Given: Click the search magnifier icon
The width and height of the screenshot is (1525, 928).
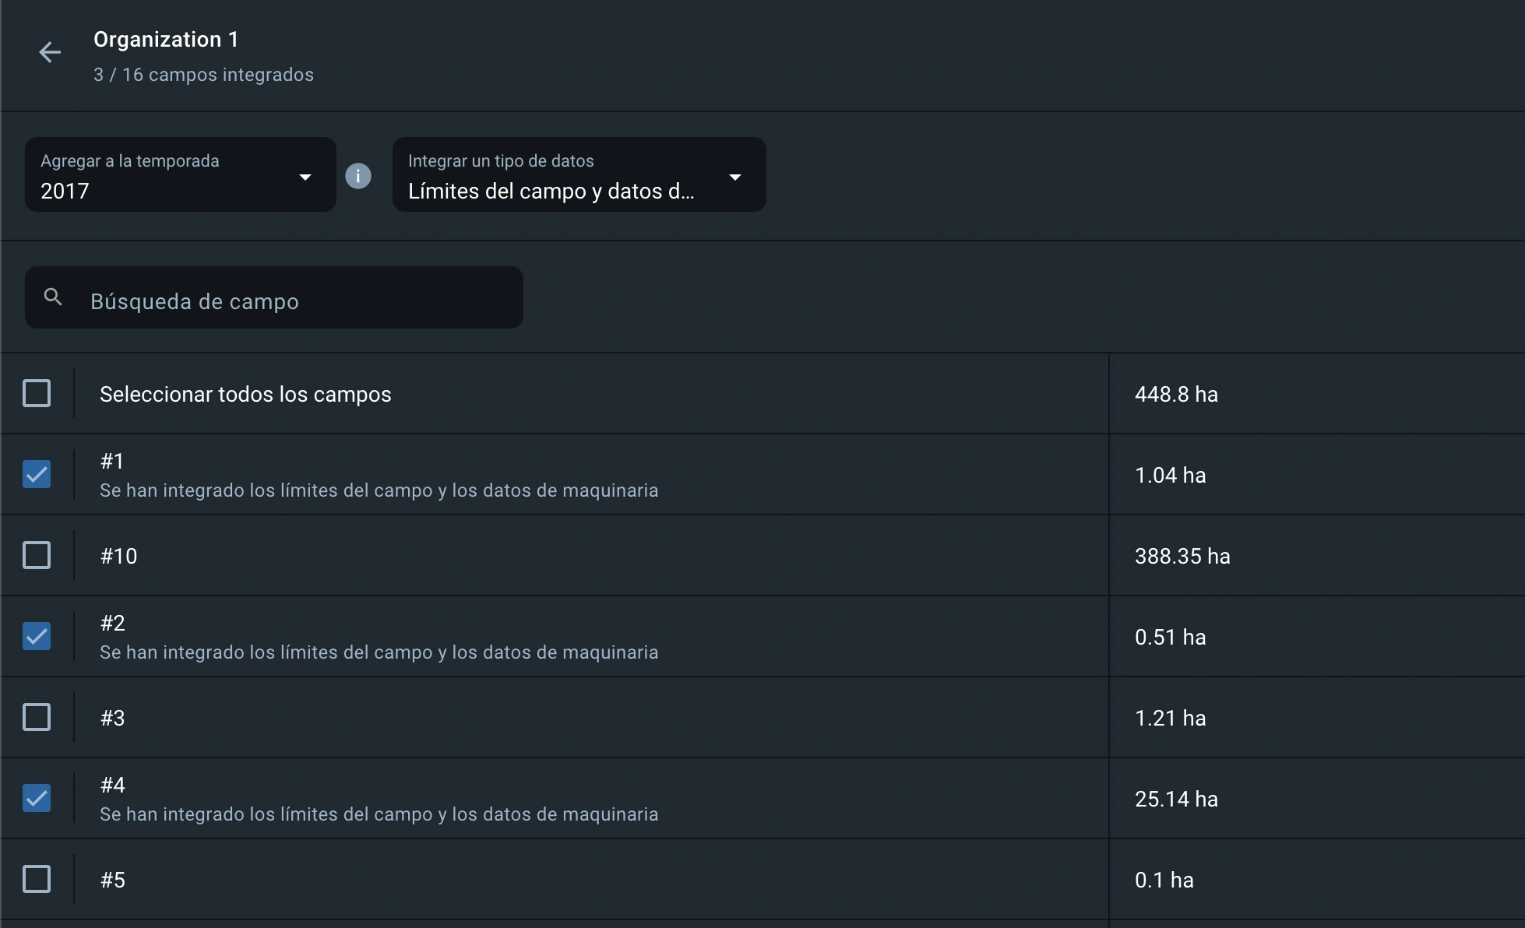Looking at the screenshot, I should click(x=53, y=297).
